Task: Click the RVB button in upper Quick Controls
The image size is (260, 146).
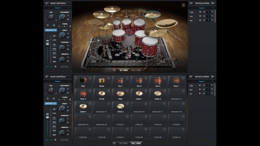Action: 54,57
